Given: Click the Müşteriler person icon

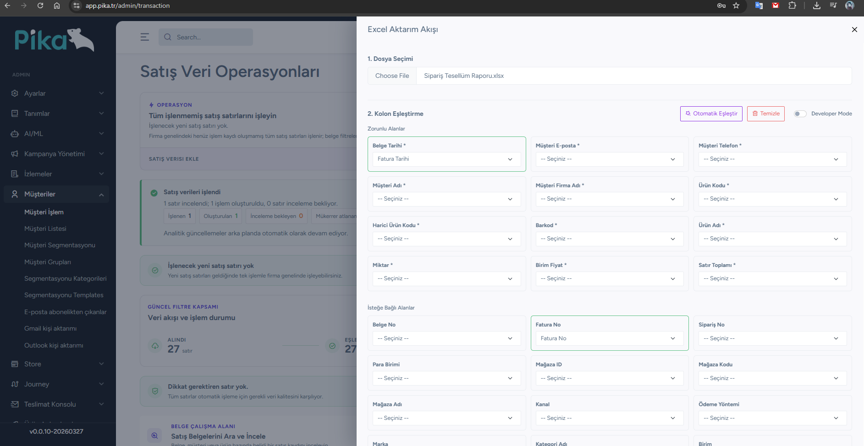Looking at the screenshot, I should pyautogui.click(x=15, y=194).
